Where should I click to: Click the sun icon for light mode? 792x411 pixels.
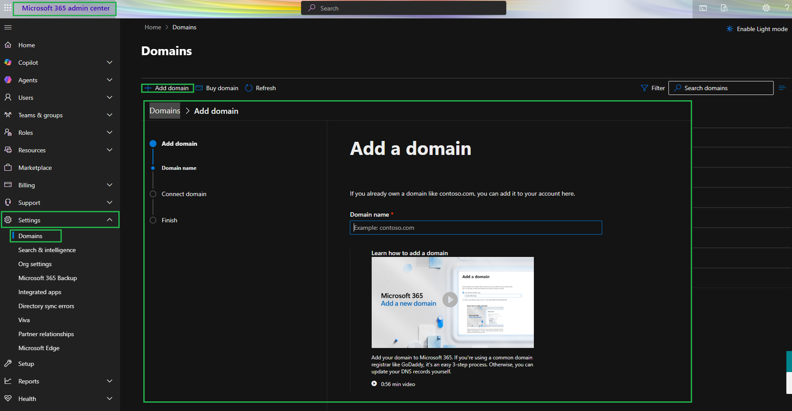(x=730, y=29)
